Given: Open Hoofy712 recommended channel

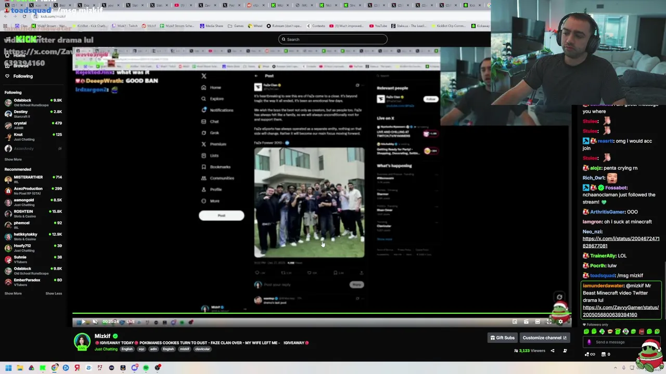Looking at the screenshot, I should click(33, 248).
